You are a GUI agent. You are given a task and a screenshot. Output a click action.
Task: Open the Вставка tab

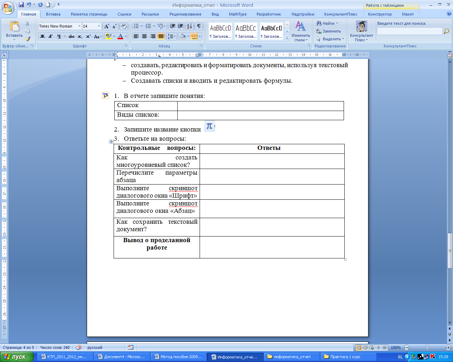[53, 14]
